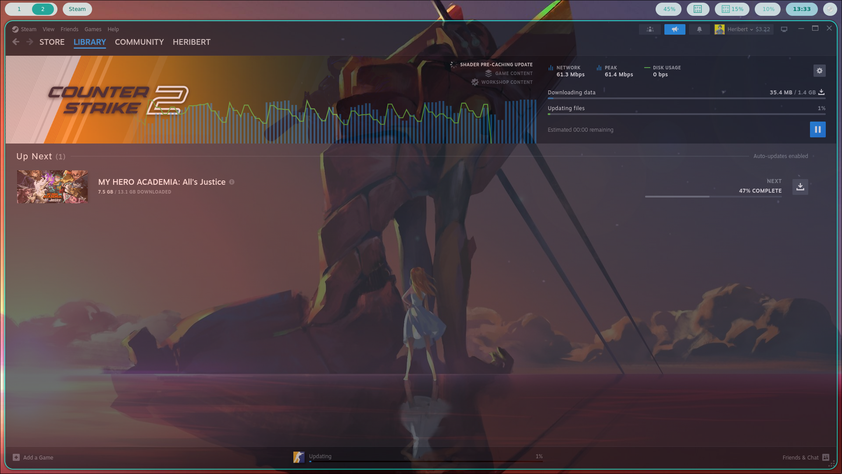Open the friends activity icon button
Image resolution: width=842 pixels, height=474 pixels.
(x=650, y=29)
